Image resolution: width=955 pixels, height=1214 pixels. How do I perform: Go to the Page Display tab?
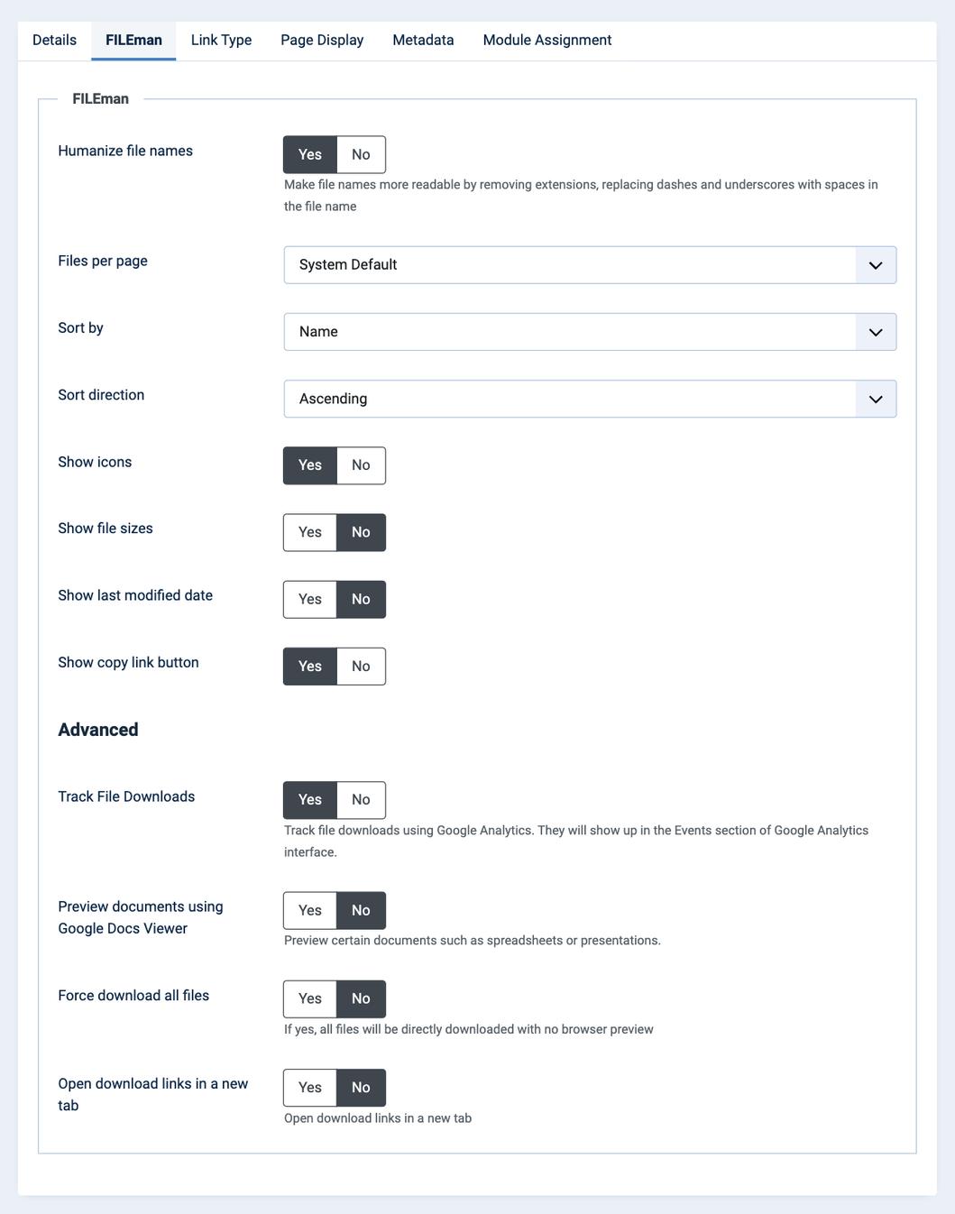tap(322, 40)
